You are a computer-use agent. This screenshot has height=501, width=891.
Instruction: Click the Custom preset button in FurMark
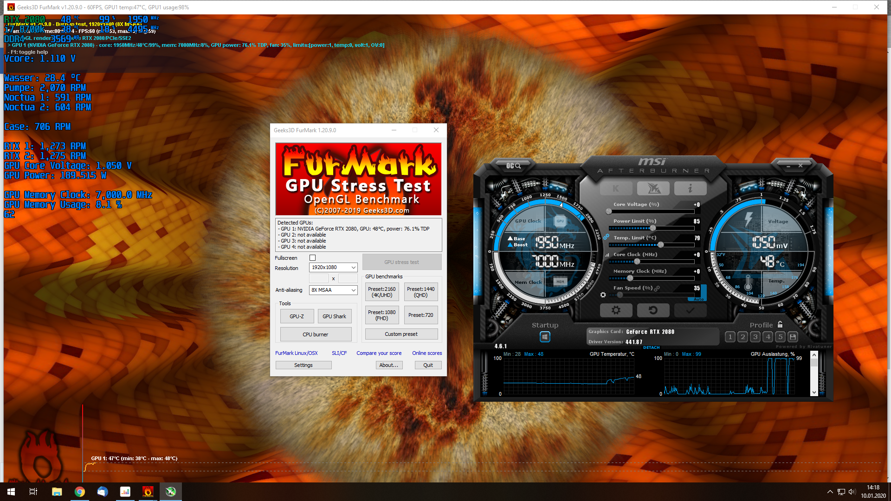pyautogui.click(x=401, y=334)
